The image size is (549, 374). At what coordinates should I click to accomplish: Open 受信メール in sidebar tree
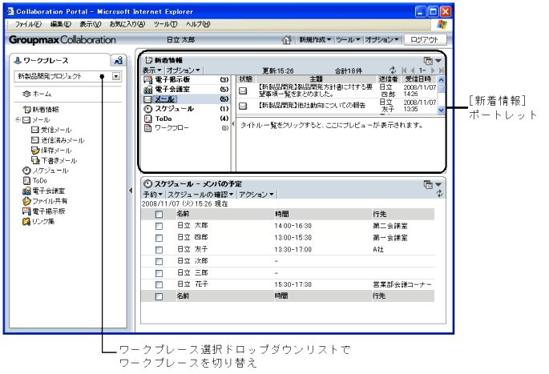pos(51,130)
